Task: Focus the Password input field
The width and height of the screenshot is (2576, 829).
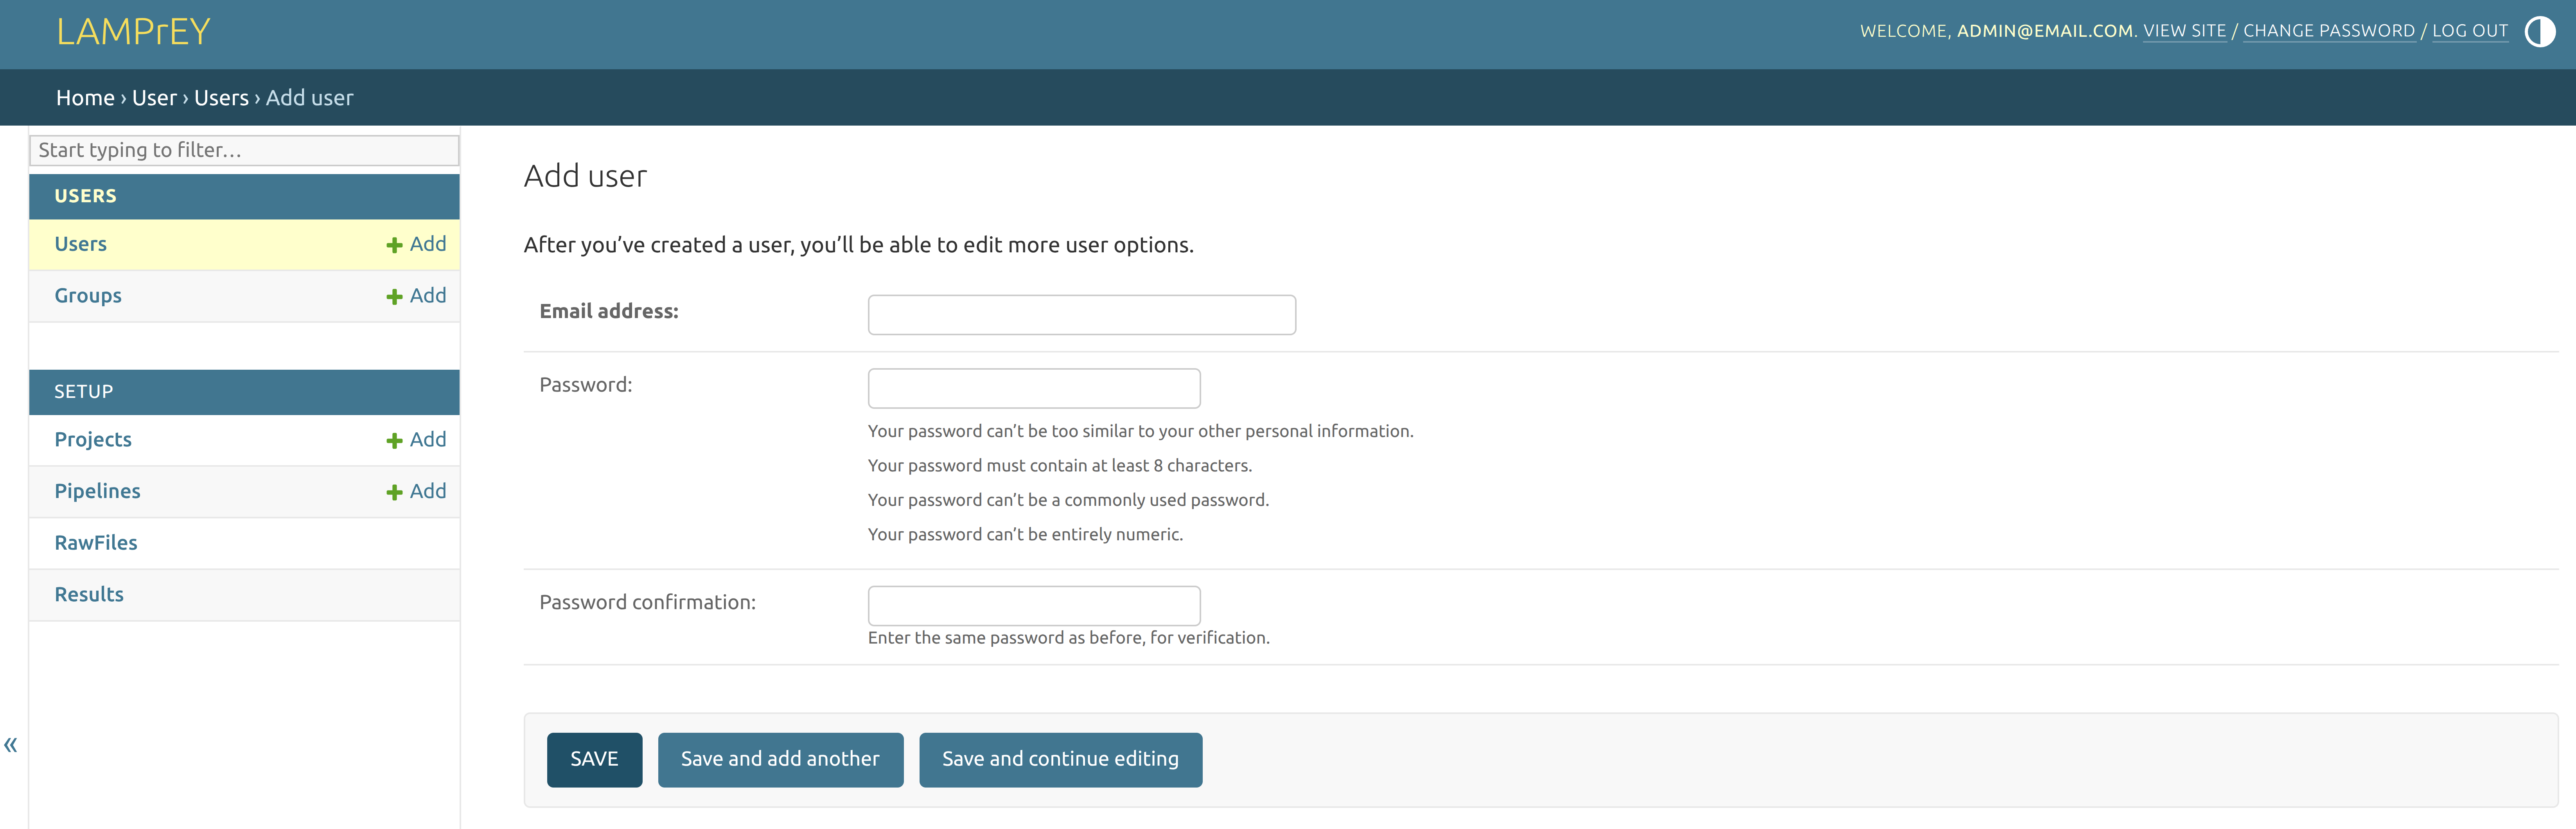Action: [x=1033, y=388]
